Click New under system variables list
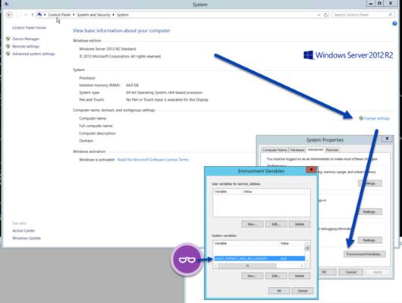 tap(253, 276)
